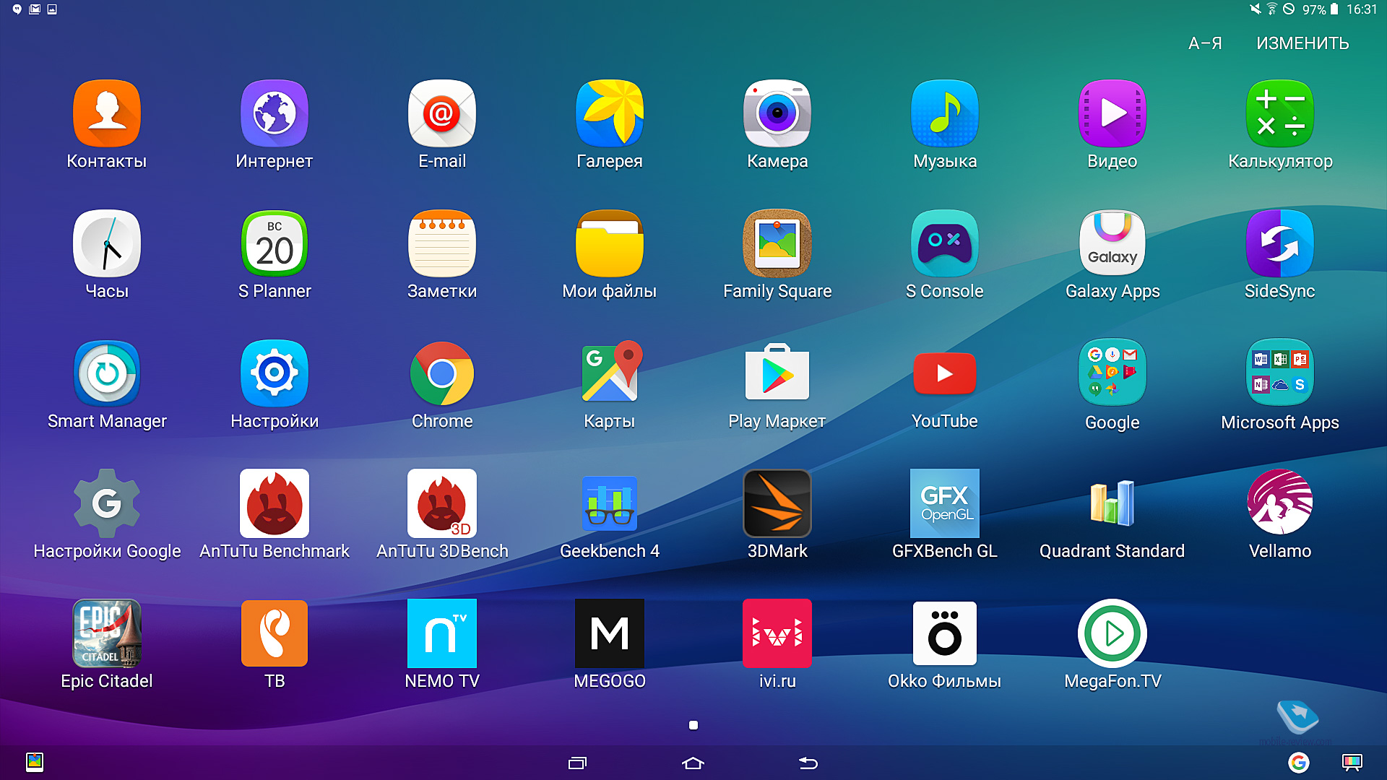Open the Контакты app

coord(107,114)
